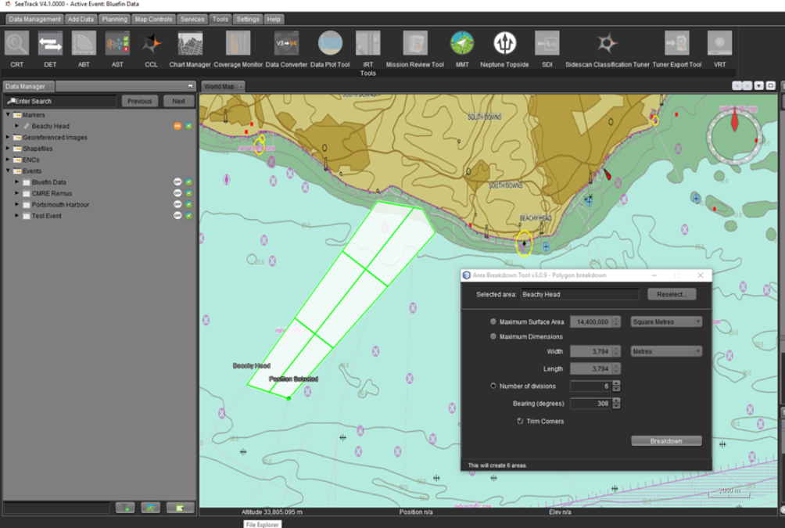Close the World Map tab
Screen dimensions: 785x528
point(241,87)
